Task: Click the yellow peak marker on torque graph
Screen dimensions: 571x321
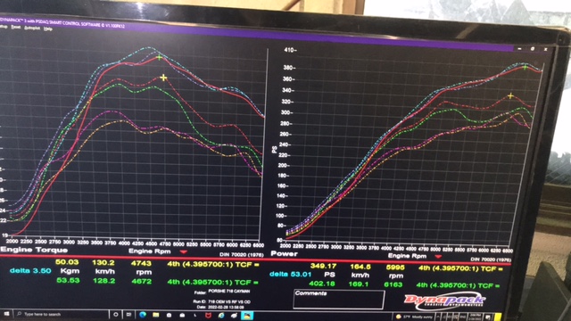Action: click(x=163, y=78)
